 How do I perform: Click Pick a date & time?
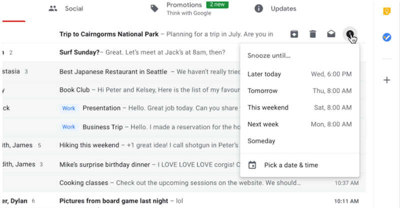point(291,165)
